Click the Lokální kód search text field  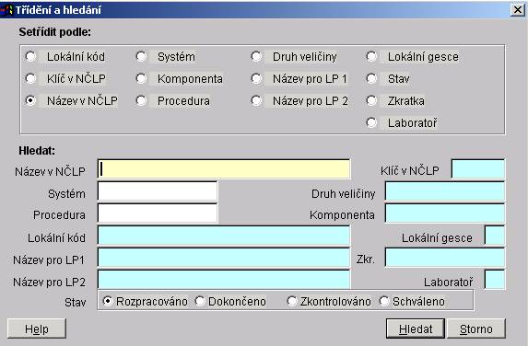coord(224,236)
